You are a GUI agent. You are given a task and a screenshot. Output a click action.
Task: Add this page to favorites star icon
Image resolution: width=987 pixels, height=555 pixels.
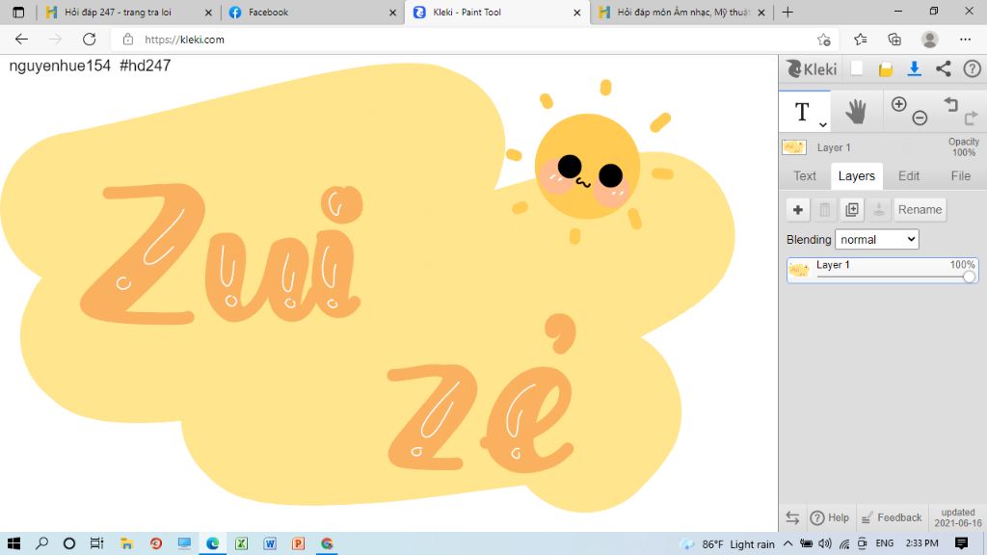(x=824, y=39)
